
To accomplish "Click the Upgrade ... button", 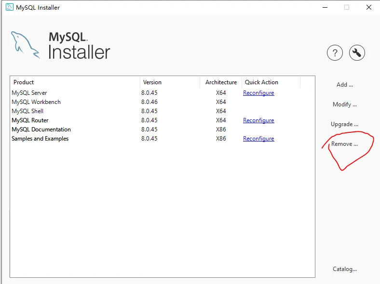I will [x=344, y=124].
